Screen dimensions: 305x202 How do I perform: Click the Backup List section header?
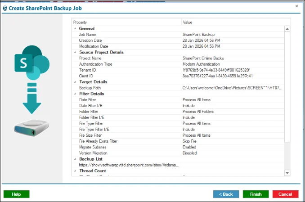coord(91,159)
